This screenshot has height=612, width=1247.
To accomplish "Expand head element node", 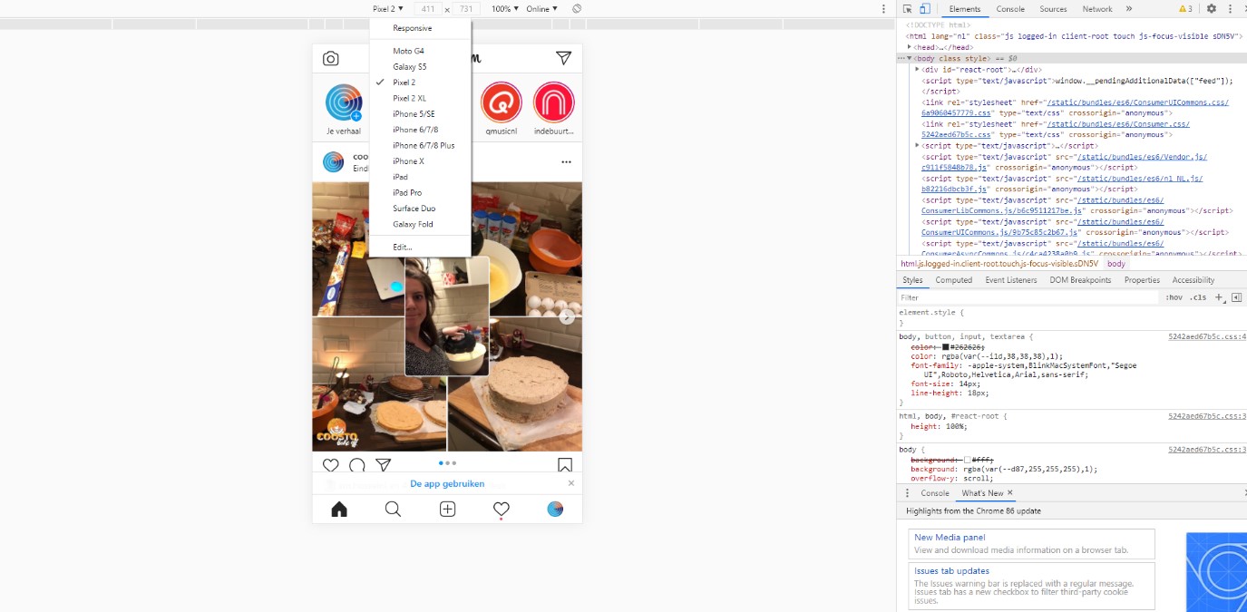I will [x=911, y=47].
